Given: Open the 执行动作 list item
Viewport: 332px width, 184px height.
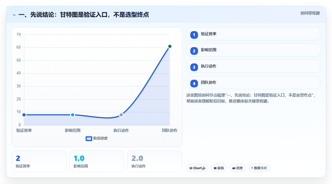Looking at the screenshot, I should (253, 66).
